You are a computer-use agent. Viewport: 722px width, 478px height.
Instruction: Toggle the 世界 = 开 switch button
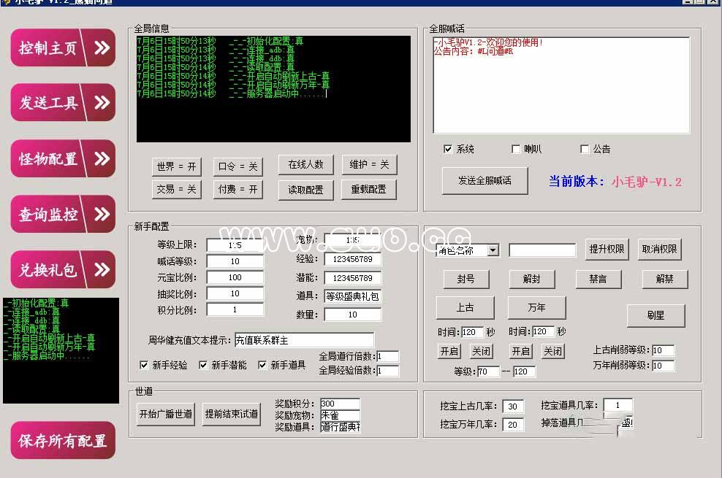[176, 166]
